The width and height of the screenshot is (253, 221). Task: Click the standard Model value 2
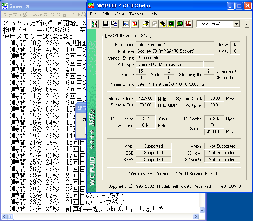pos(169,71)
